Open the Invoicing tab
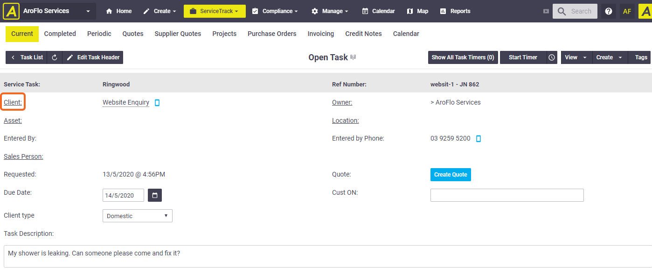652x269 pixels. [321, 34]
